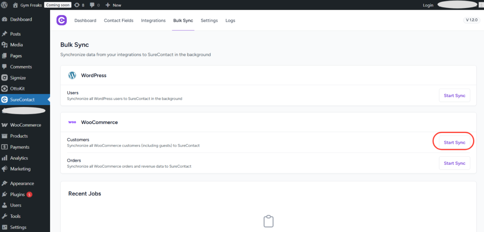Go to the Logs tab

click(x=230, y=21)
